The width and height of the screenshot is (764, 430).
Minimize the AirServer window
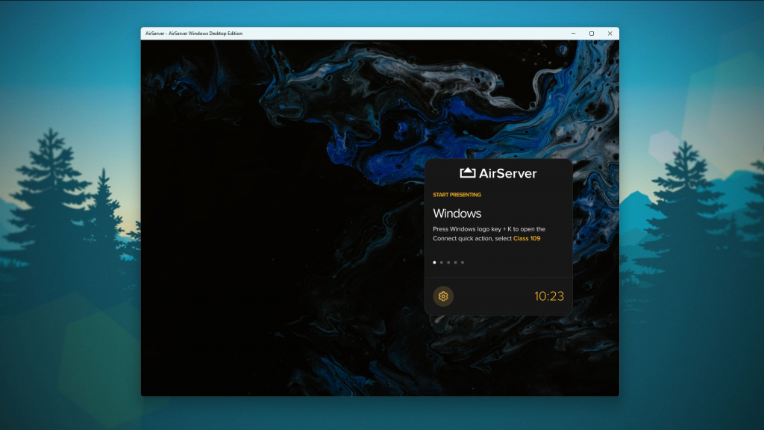pos(573,34)
